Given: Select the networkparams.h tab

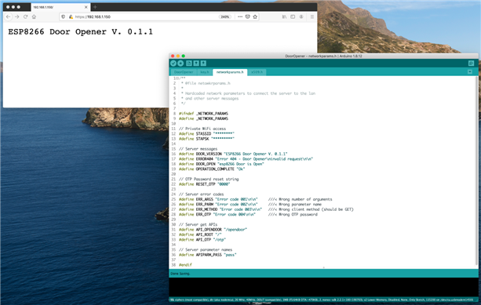Looking at the screenshot, I should click(x=230, y=72).
